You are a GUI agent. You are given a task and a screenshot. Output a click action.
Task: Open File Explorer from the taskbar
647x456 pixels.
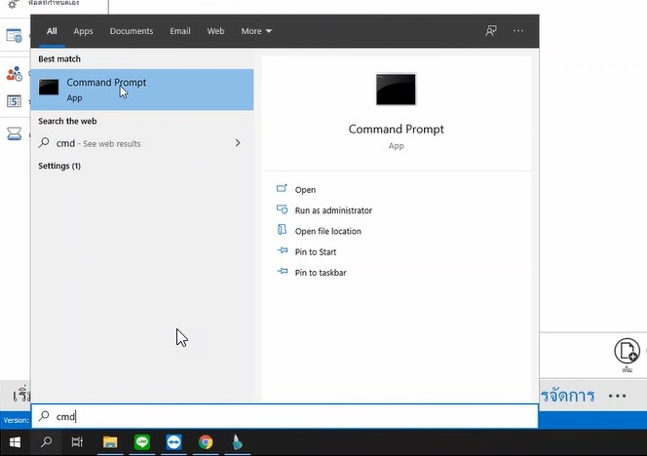coord(110,442)
